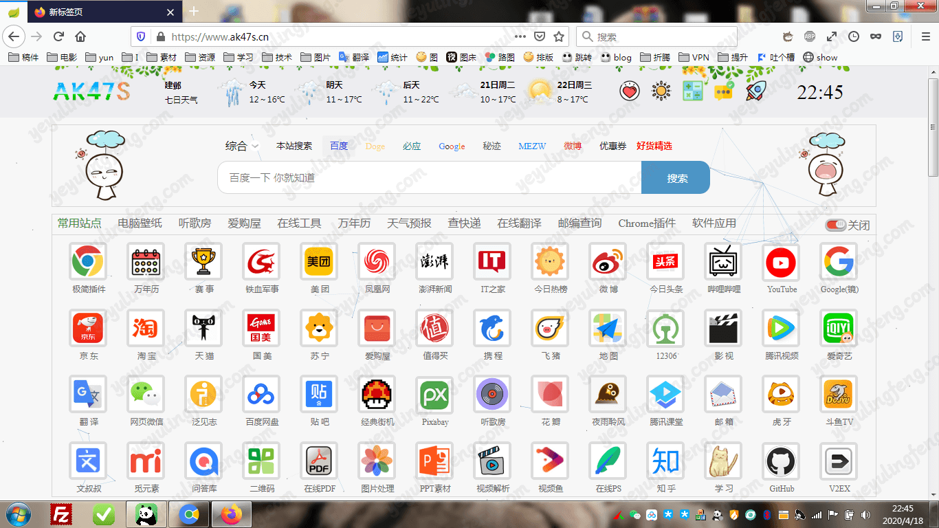Open the Adblock Plus extension icon
The height and width of the screenshot is (528, 939).
click(x=810, y=36)
